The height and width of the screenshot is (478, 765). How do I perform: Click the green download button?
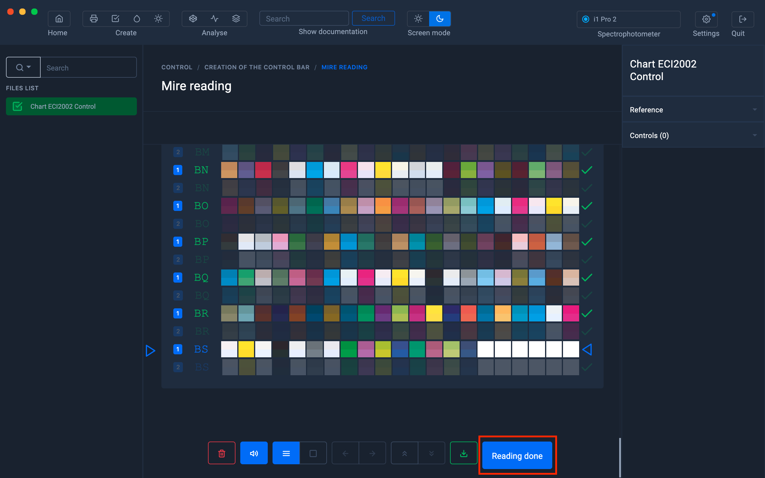[x=463, y=453]
